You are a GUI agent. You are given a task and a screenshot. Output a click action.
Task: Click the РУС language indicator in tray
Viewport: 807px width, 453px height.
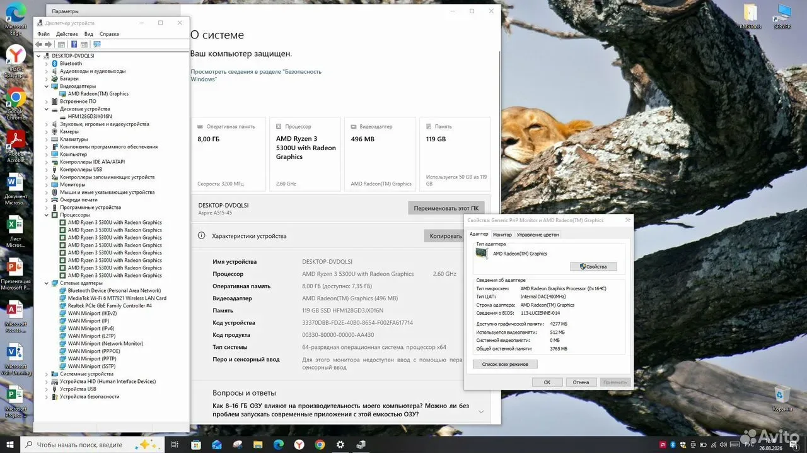(750, 444)
